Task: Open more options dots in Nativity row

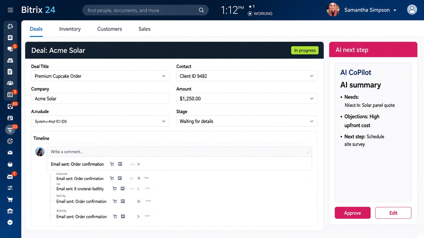Action: pos(148,201)
